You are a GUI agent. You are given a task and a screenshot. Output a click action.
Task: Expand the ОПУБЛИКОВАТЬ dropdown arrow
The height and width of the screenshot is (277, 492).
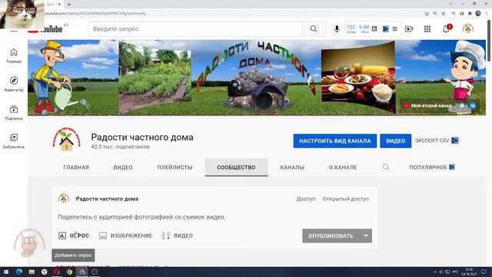[x=366, y=236]
